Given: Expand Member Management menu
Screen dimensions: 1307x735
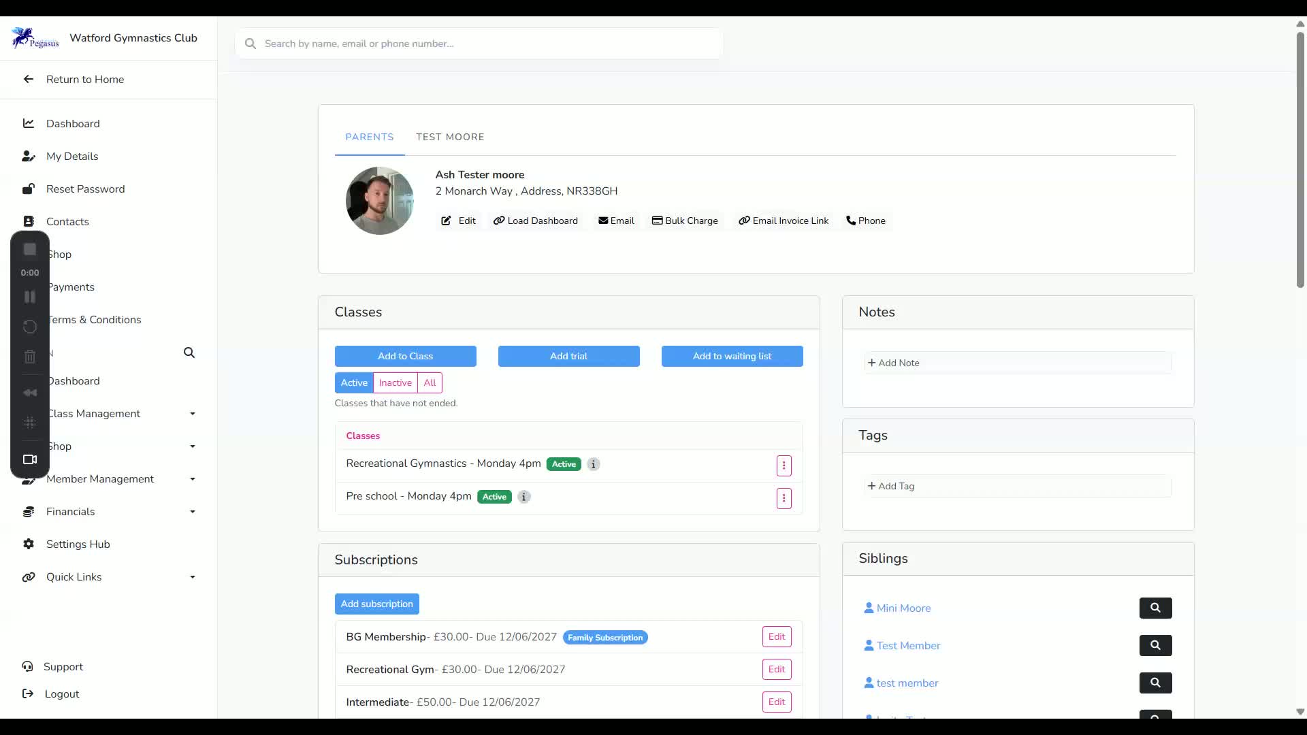Looking at the screenshot, I should 193,479.
